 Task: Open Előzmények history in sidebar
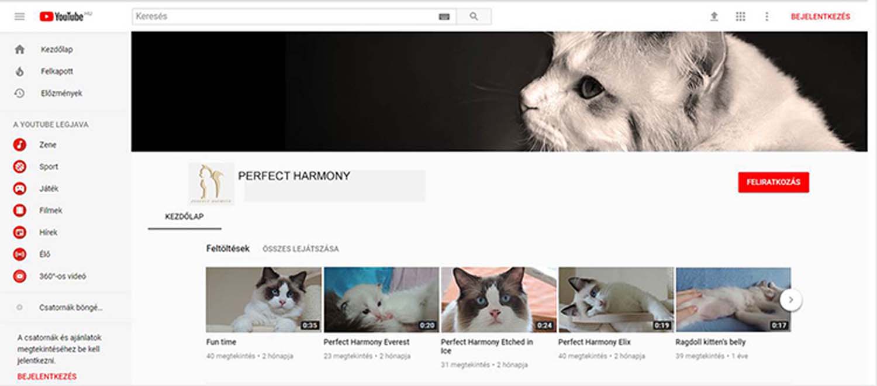click(61, 93)
